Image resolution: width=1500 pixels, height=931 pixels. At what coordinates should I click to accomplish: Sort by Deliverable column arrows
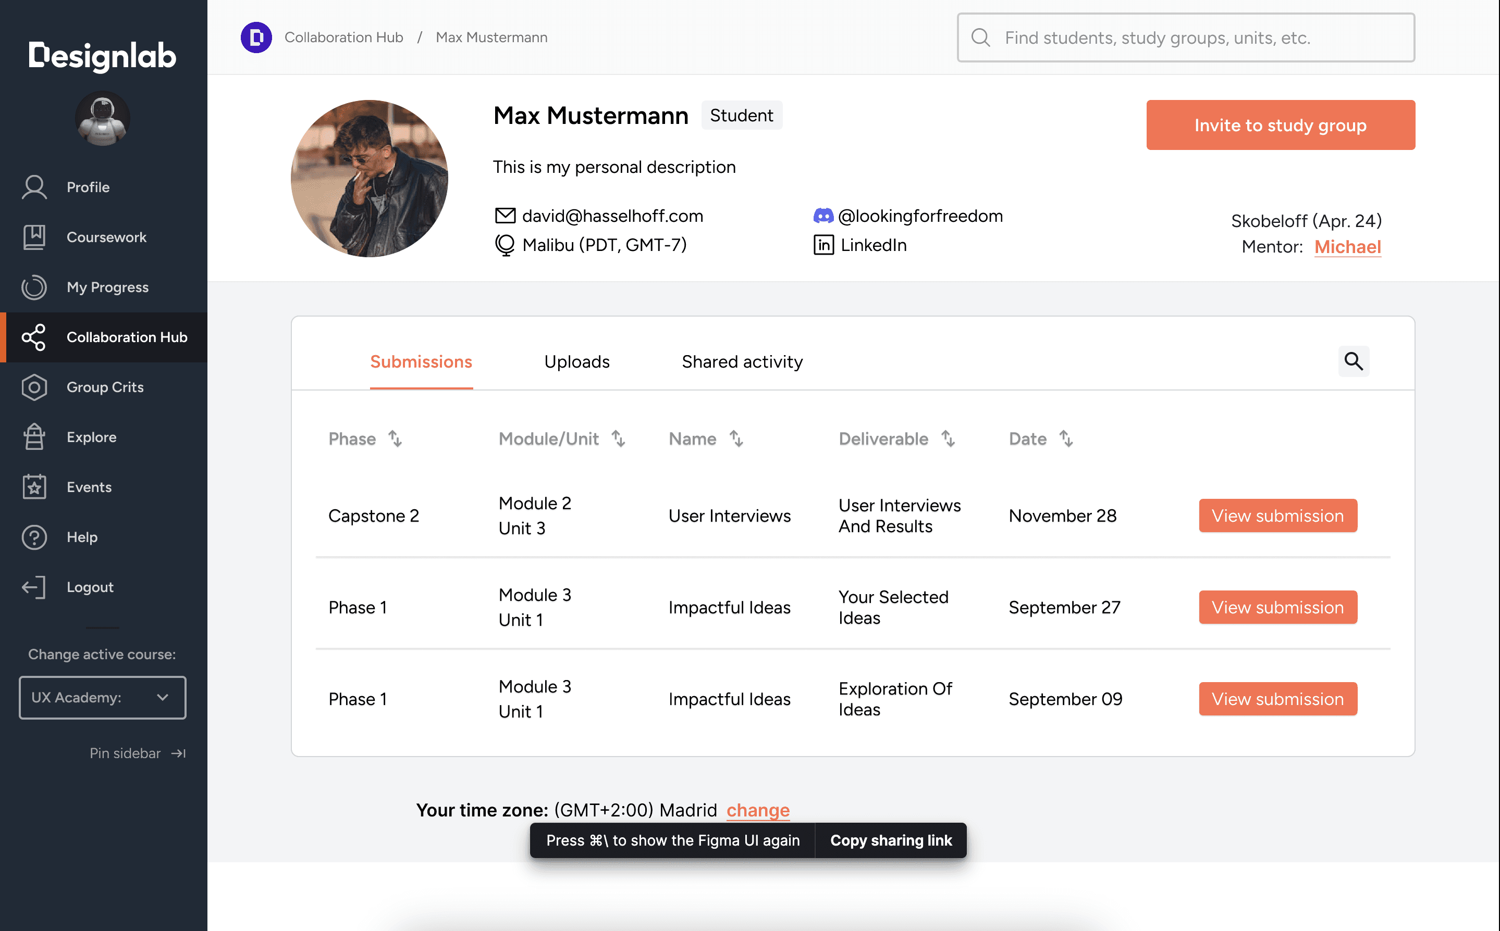pos(948,438)
